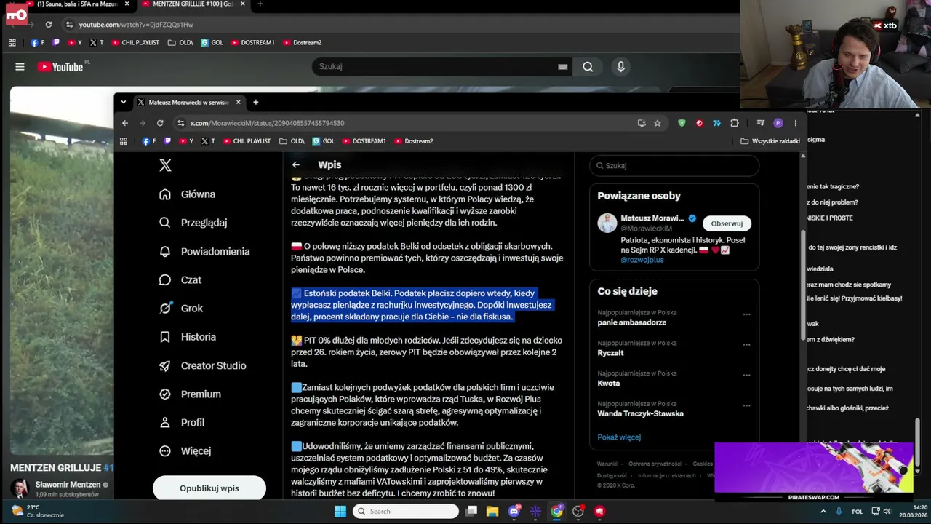Image resolution: width=931 pixels, height=524 pixels.
Task: Click the Szukaj search field on X
Action: click(674, 165)
